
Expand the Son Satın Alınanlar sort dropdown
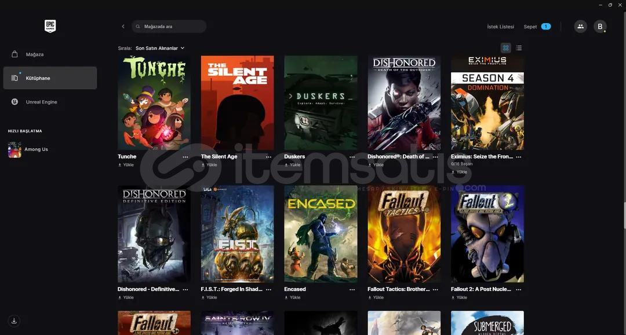(x=160, y=48)
